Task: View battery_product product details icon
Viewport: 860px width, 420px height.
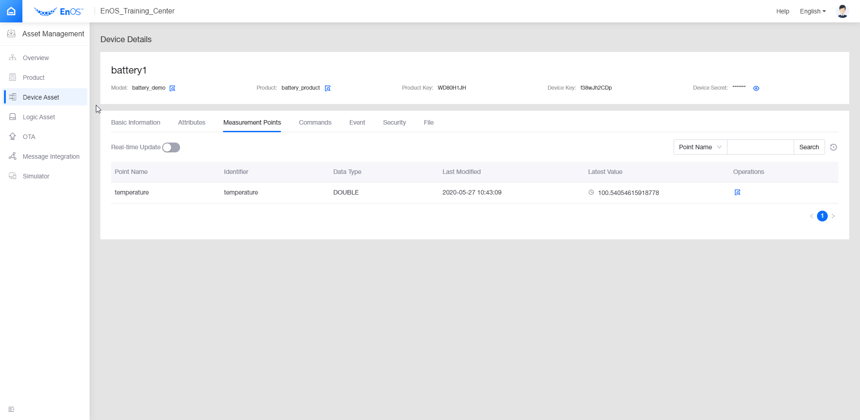Action: 327,88
